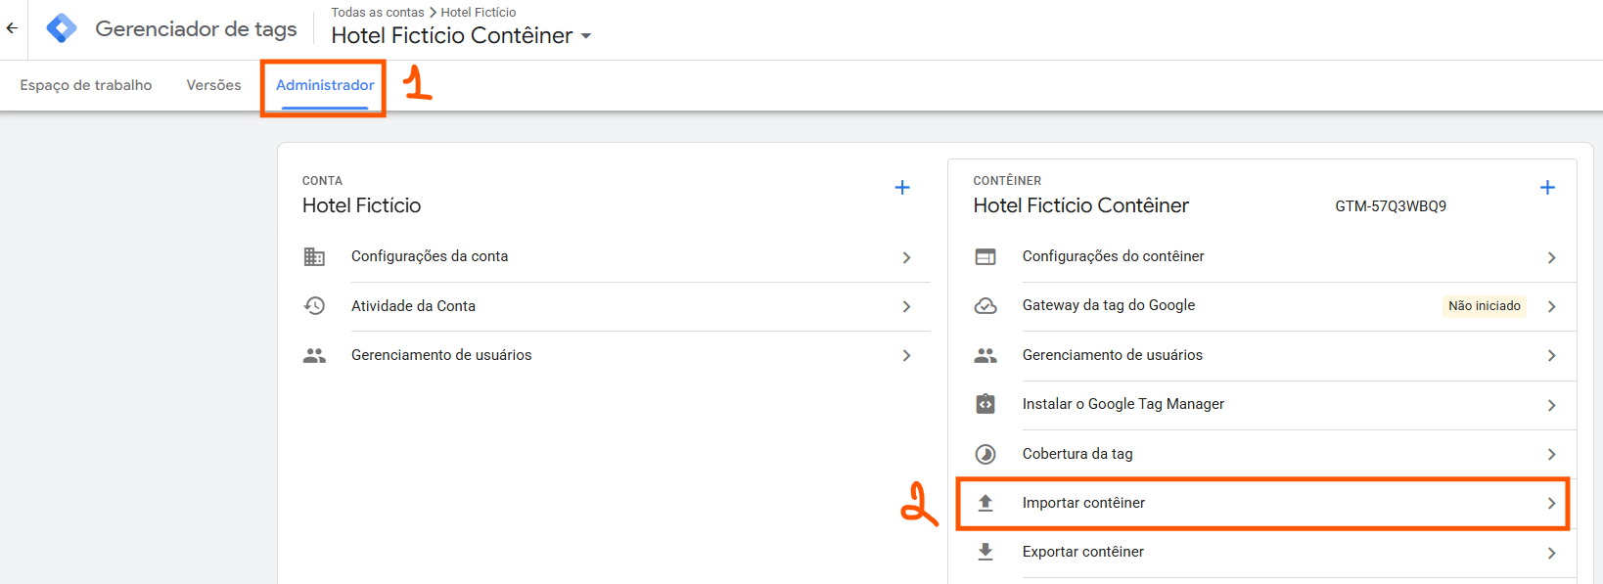The width and height of the screenshot is (1603, 584).
Task: Expand chevron for container Gerenciamento de usuários
Action: [x=1551, y=355]
